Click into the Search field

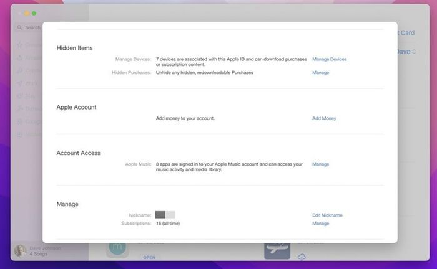tap(29, 27)
